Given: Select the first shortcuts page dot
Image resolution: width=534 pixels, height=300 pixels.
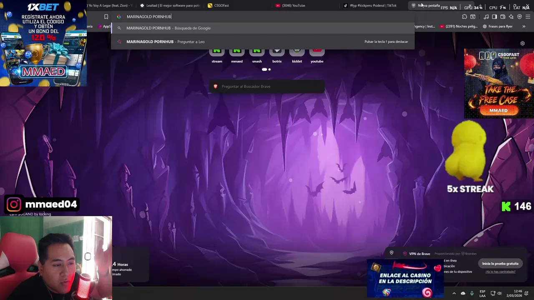Looking at the screenshot, I should pyautogui.click(x=264, y=70).
